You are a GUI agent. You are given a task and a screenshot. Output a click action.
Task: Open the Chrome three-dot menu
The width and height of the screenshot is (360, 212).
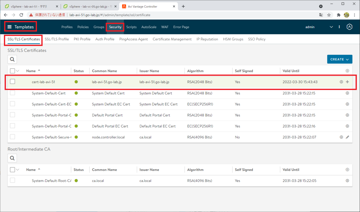[354, 15]
